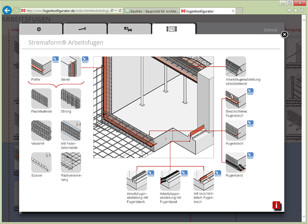Close the dialog with round X button

tap(284, 35)
